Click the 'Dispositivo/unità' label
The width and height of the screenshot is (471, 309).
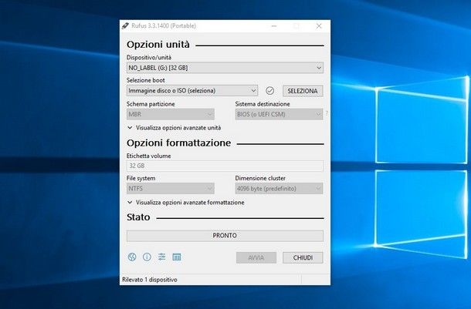(149, 57)
